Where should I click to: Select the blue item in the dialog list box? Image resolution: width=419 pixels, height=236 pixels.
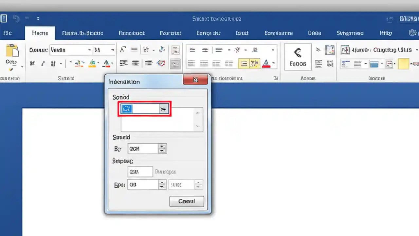(127, 108)
